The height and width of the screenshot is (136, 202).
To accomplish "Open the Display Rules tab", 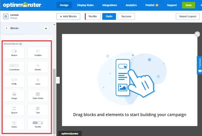I will [x=85, y=5].
